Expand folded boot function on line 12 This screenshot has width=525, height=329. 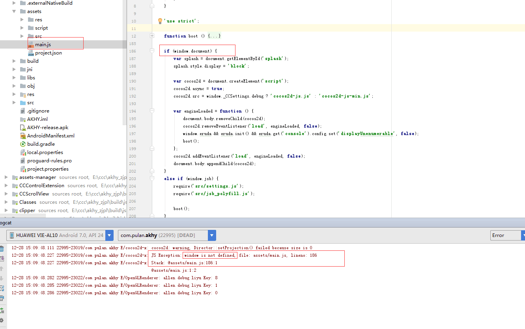[x=152, y=36]
